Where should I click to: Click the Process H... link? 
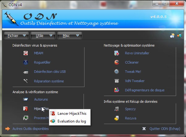pos(41,118)
